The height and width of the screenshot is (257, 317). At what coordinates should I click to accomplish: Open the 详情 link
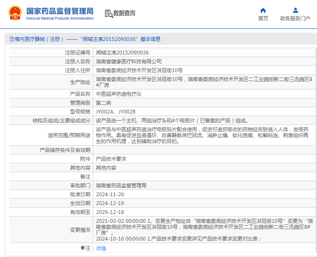(101, 248)
